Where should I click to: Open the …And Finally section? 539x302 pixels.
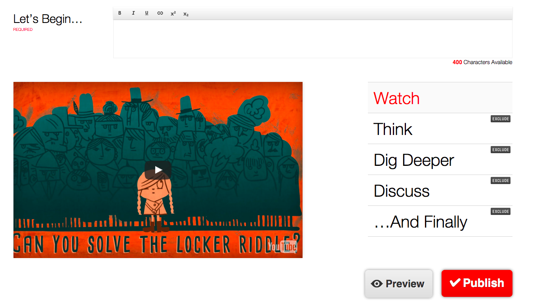tap(440, 221)
